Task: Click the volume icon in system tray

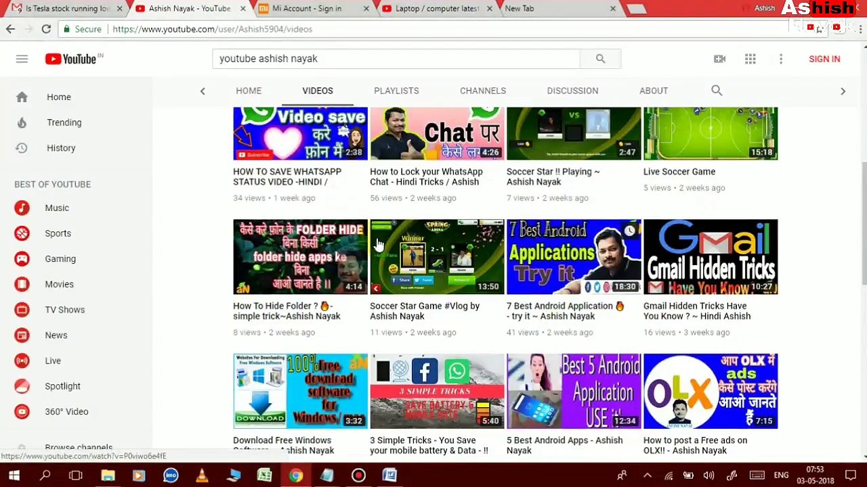Action: (709, 476)
